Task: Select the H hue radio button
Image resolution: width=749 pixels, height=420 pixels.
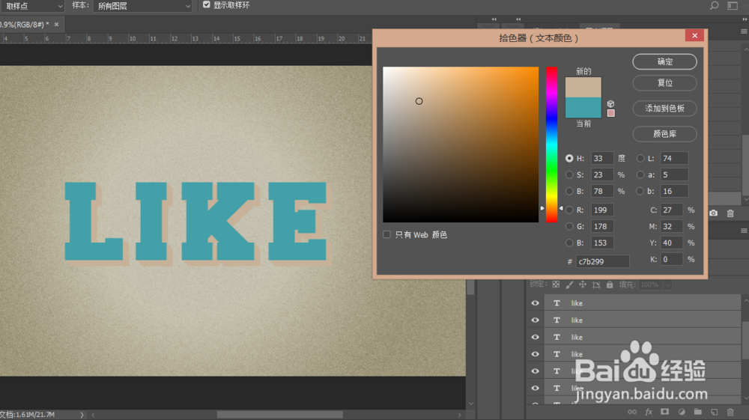Action: coord(569,158)
